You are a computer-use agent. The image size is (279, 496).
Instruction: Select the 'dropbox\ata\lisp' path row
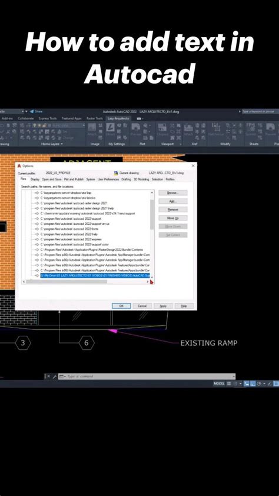click(66, 193)
